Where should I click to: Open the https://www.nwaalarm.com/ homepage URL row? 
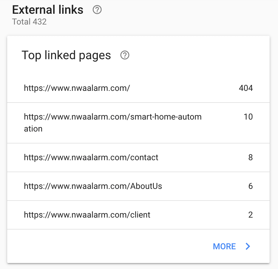click(77, 88)
